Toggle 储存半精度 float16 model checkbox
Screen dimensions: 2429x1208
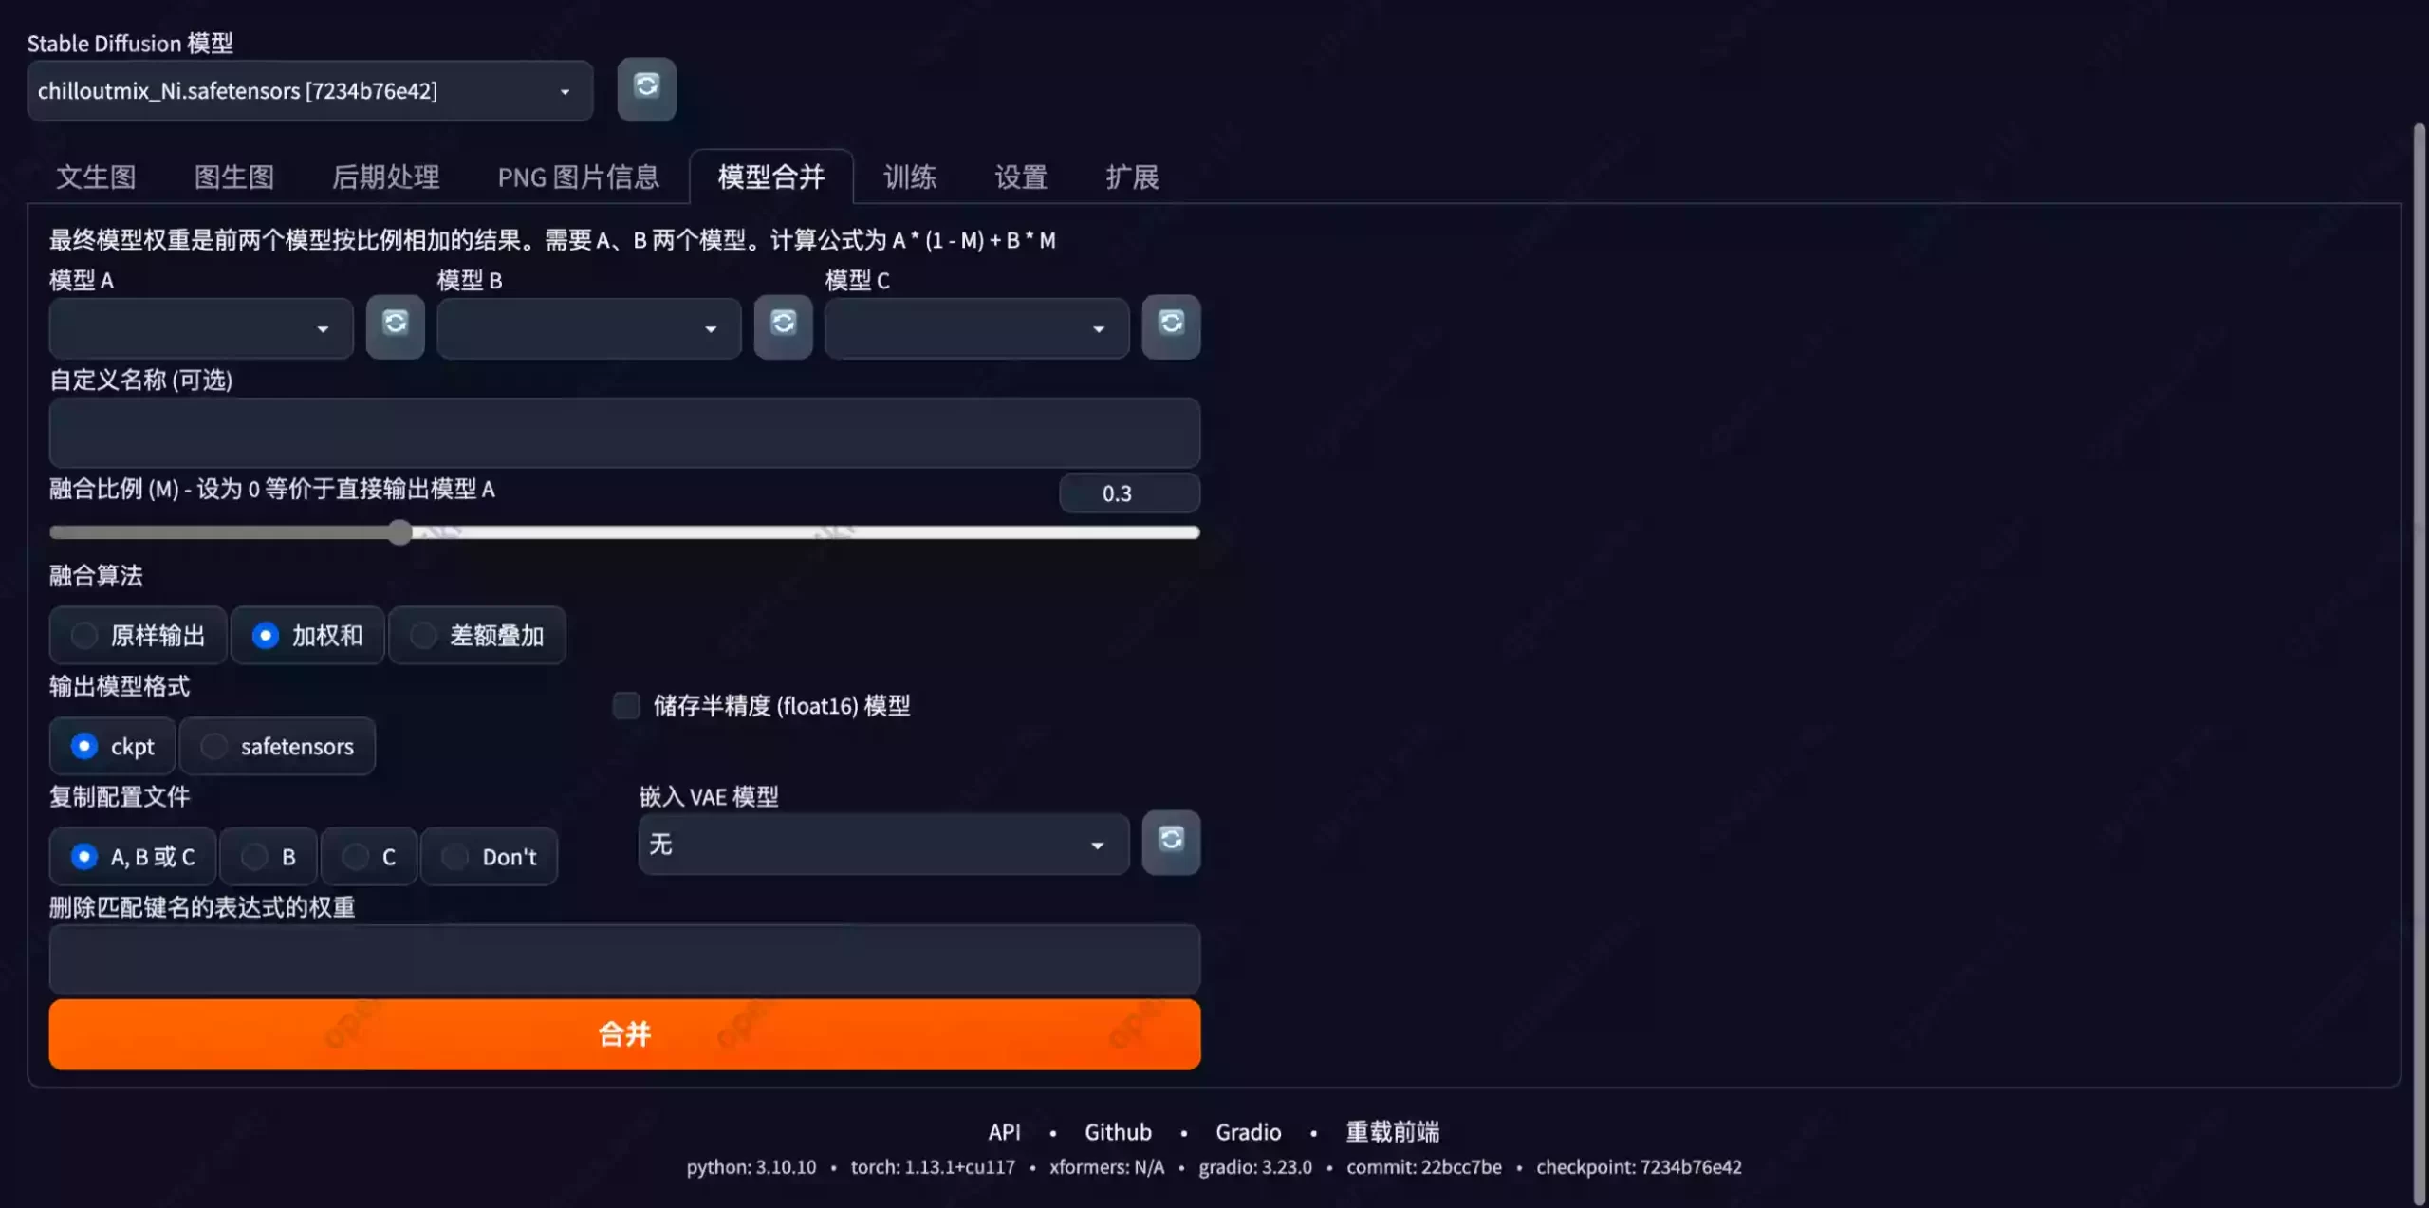point(626,705)
